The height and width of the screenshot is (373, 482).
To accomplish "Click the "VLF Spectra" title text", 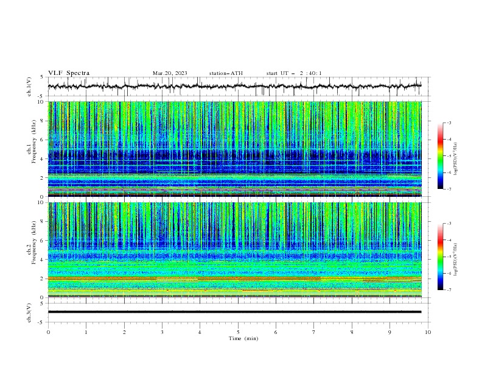I will (x=69, y=73).
